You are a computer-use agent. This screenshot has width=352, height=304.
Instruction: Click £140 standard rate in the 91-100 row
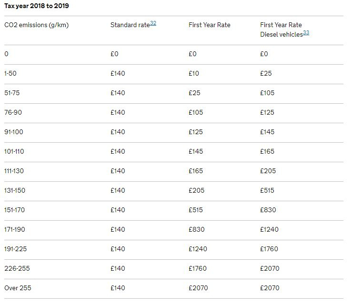[x=118, y=132]
